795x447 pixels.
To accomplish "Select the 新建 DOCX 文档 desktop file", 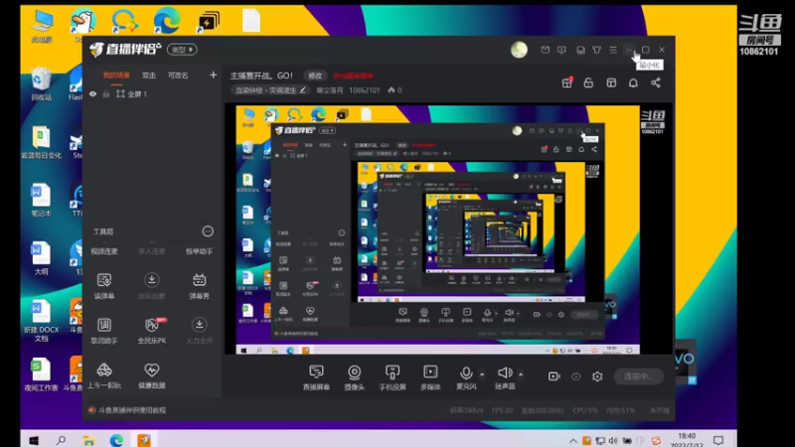I will pyautogui.click(x=41, y=321).
